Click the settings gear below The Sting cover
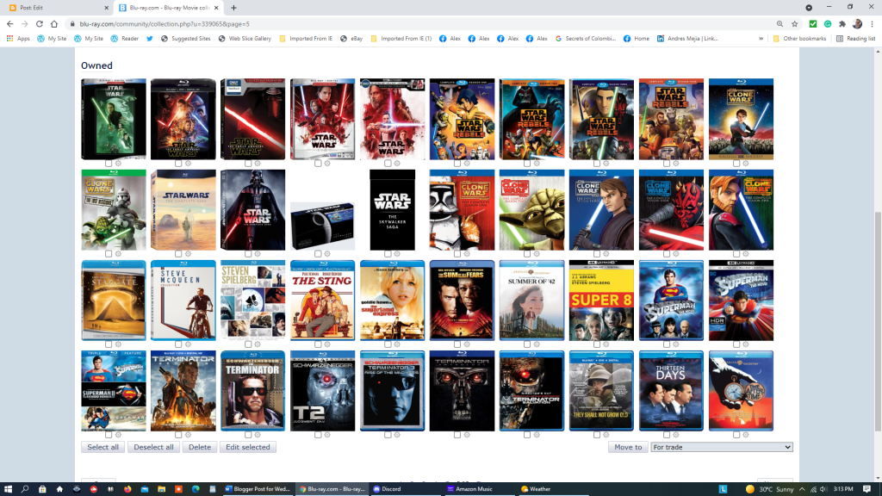The image size is (882, 496). (327, 344)
